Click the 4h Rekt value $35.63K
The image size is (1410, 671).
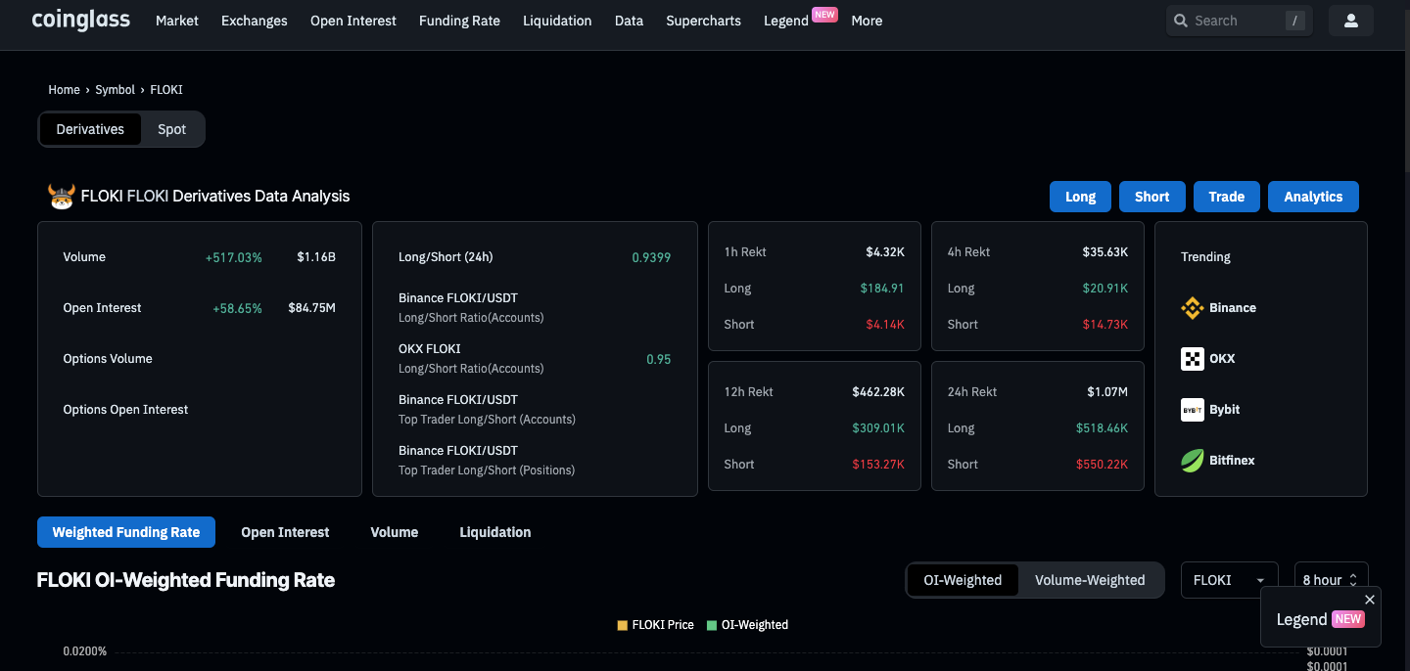pos(1105,252)
